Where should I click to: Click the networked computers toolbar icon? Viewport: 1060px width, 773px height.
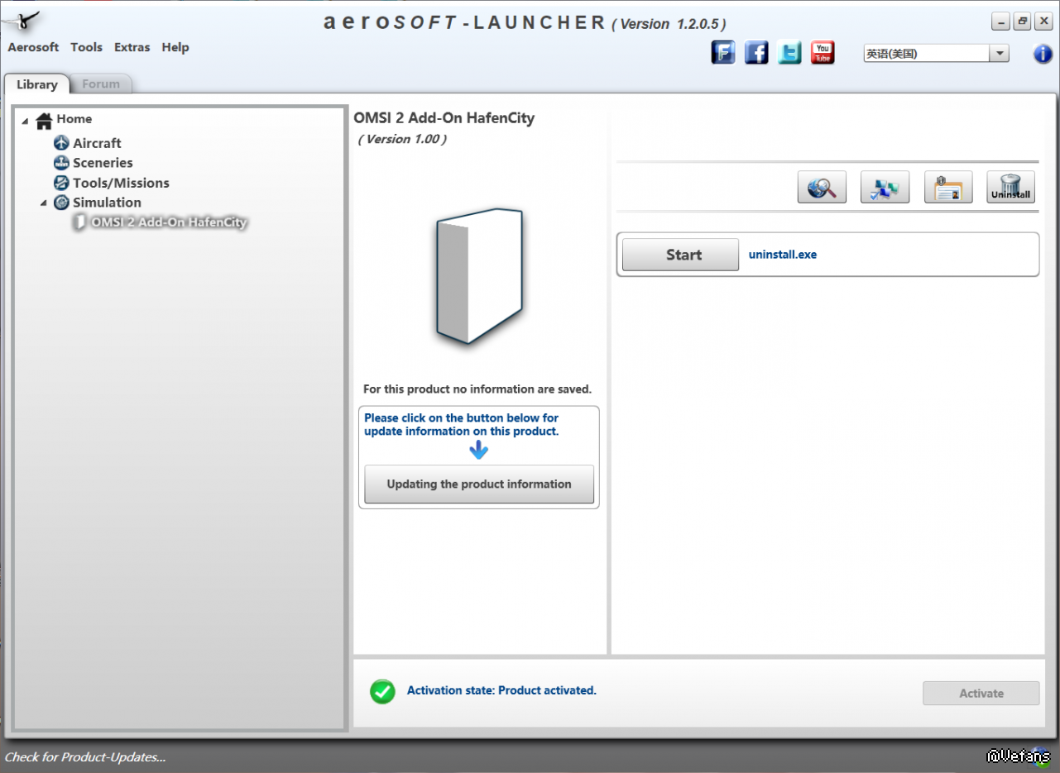pyautogui.click(x=885, y=187)
